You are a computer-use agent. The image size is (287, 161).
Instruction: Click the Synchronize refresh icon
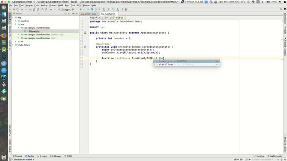[x=17, y=9]
